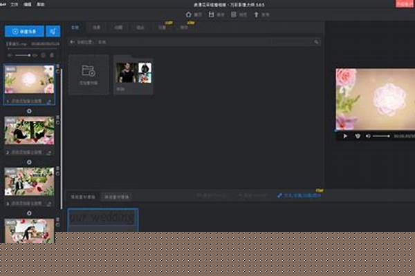This screenshot has height=276, width=415.
Task: Click the rose preview image in the player
Action: click(x=376, y=99)
